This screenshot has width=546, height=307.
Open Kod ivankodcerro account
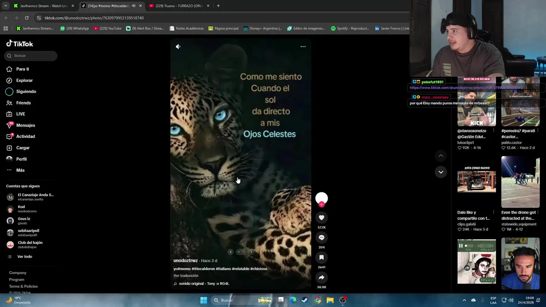[x=22, y=209]
